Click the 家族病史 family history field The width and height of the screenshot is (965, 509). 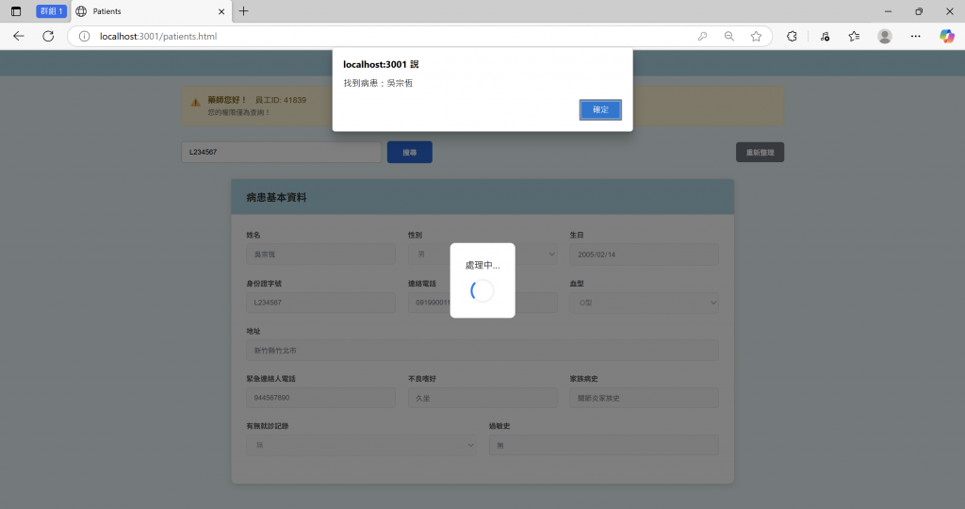(x=644, y=398)
